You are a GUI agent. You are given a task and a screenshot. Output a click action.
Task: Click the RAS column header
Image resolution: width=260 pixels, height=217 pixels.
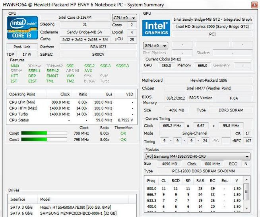click(200, 180)
